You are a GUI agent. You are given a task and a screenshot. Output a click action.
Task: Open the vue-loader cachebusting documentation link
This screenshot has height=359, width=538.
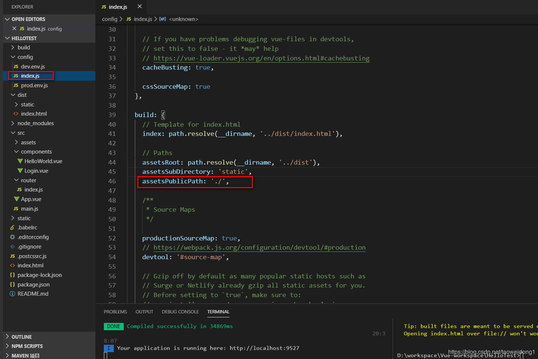tap(261, 58)
